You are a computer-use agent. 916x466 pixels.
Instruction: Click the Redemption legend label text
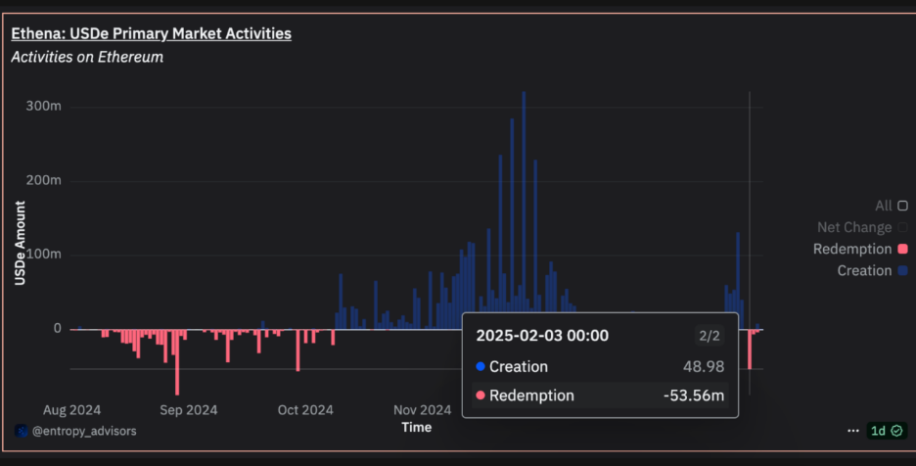pyautogui.click(x=851, y=249)
